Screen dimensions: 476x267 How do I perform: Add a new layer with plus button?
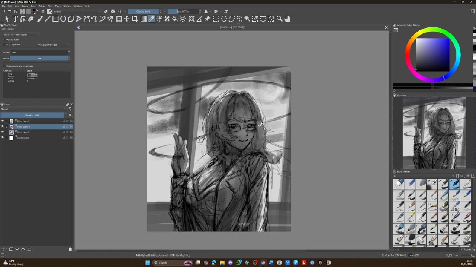pyautogui.click(x=3, y=249)
